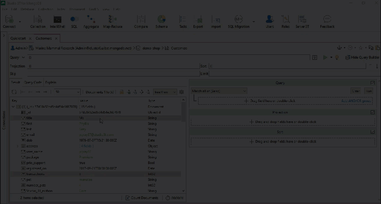Toggle the Query section checkbox
This screenshot has width=381, height=204.
tap(373, 83)
